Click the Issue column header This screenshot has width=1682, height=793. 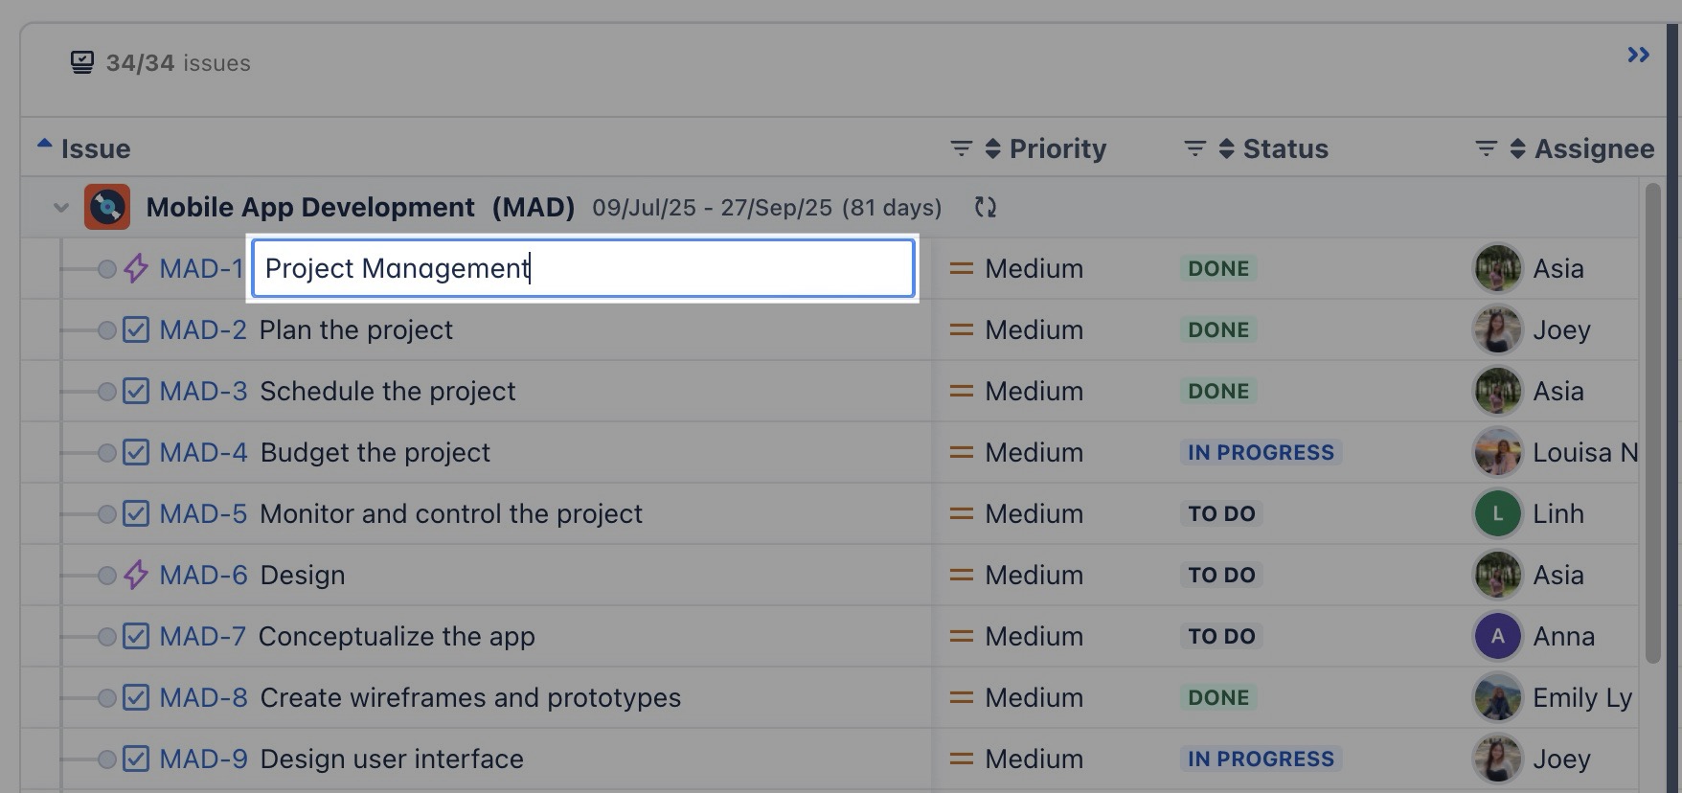(95, 148)
